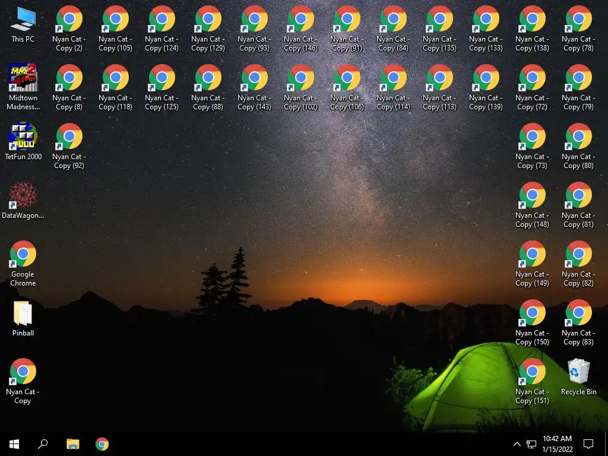Open network status tray icon
The height and width of the screenshot is (456, 608).
tap(531, 444)
